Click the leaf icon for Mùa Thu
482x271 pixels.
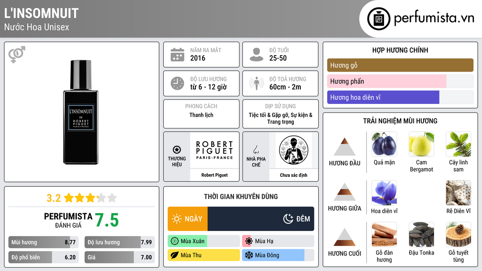click(175, 255)
